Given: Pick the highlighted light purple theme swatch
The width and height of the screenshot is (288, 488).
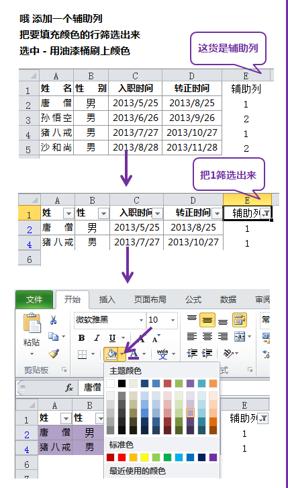Looking at the screenshot, I should coord(190,413).
